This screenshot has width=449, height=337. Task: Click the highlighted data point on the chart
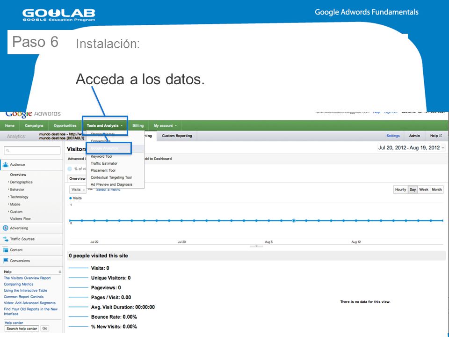point(294,220)
